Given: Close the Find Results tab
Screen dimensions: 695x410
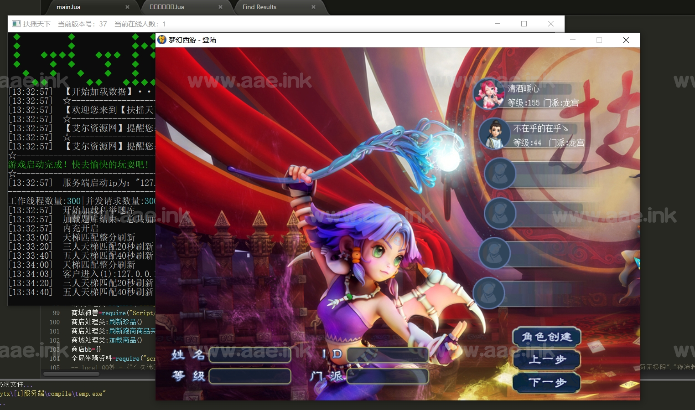Looking at the screenshot, I should (x=313, y=7).
